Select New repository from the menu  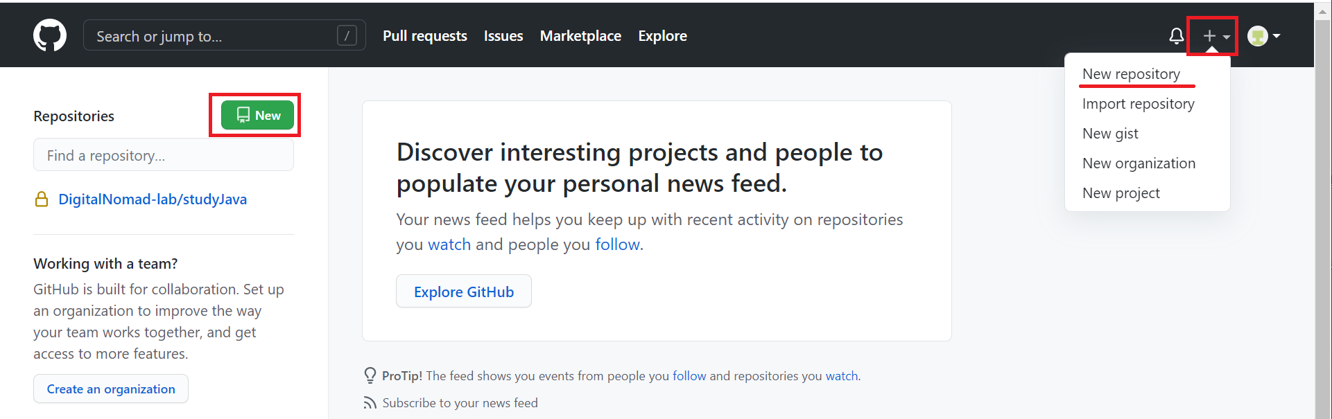[x=1131, y=74]
